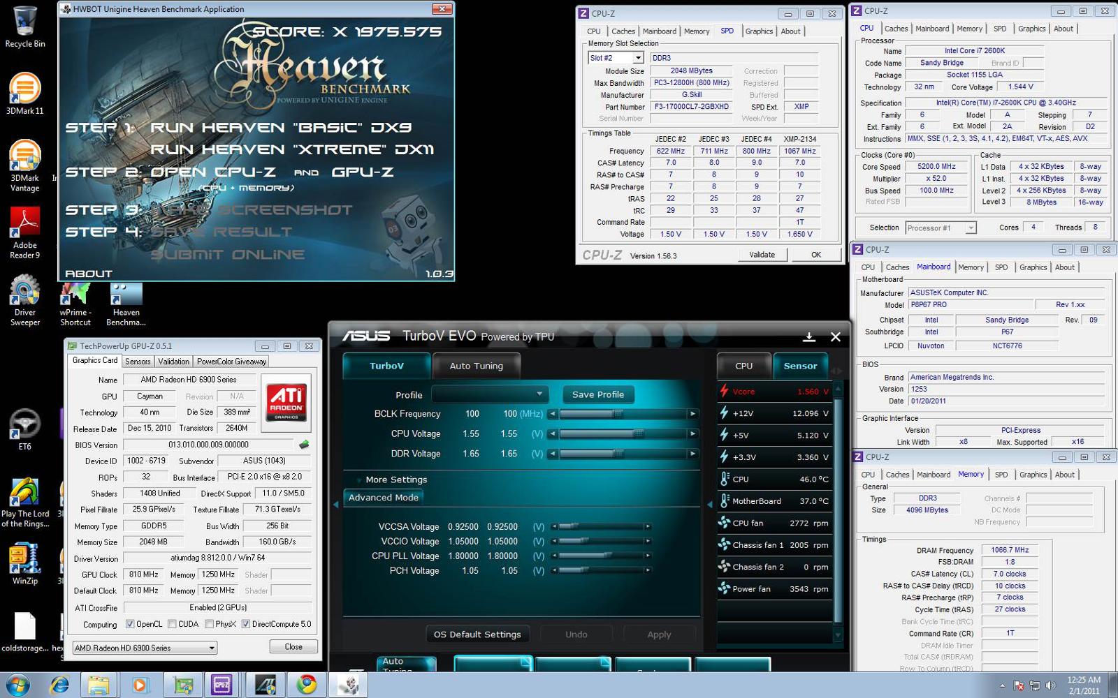This screenshot has height=698, width=1118.
Task: Open the Validation tab in GPU-Z
Action: (173, 362)
